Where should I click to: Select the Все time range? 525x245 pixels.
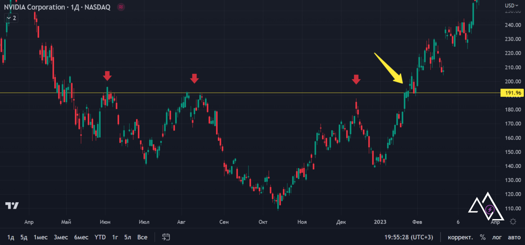[x=142, y=237]
